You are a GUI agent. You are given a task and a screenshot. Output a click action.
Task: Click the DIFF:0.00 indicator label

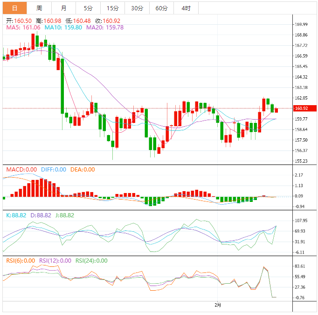54,170
